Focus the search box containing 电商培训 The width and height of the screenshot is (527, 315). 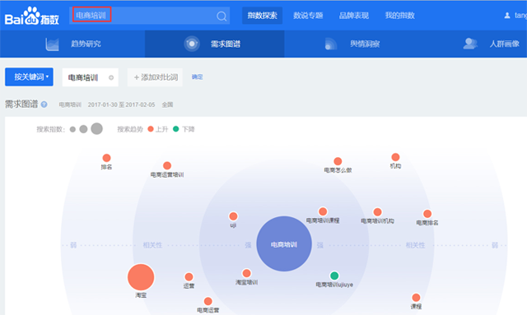[150, 16]
